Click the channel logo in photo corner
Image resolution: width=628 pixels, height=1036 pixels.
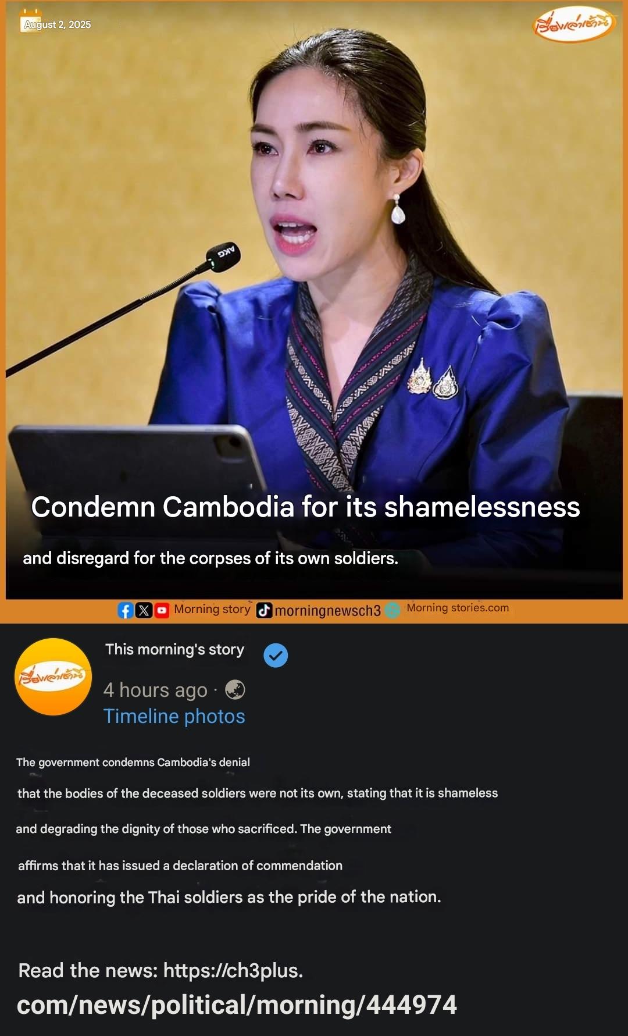pos(573,24)
